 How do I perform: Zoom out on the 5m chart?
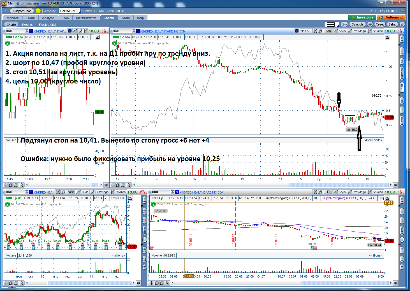pos(123,185)
